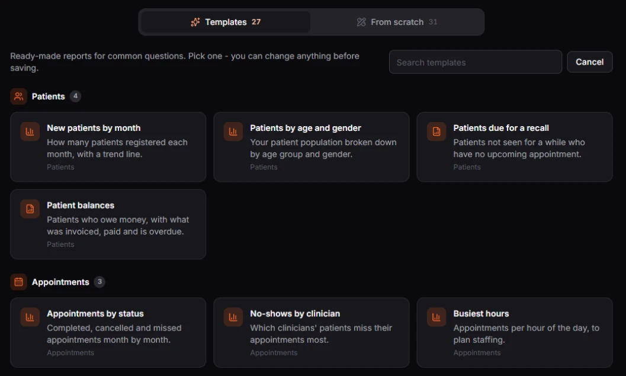Click the description 'Your patient population broken down'
Image resolution: width=626 pixels, height=376 pixels.
(323, 148)
